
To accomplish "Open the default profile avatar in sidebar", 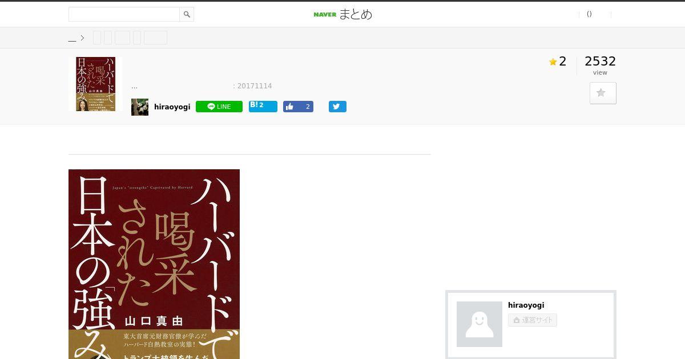I will coord(479,324).
